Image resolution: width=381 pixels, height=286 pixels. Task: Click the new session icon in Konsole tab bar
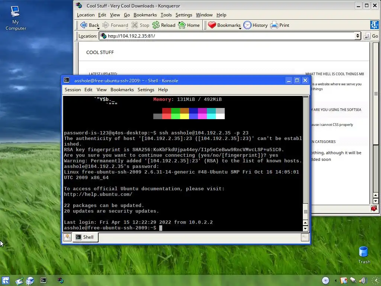click(67, 237)
